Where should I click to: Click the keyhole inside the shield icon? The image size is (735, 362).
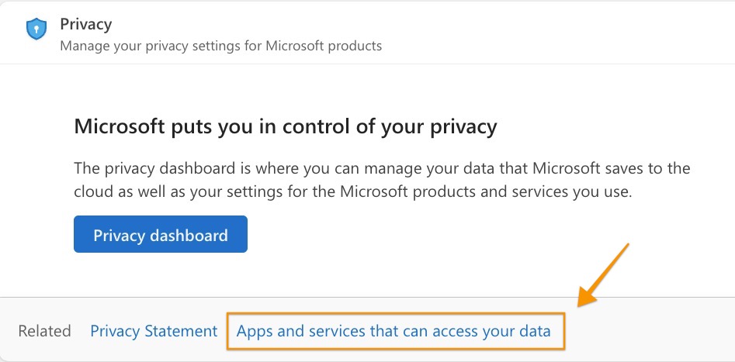pyautogui.click(x=36, y=29)
